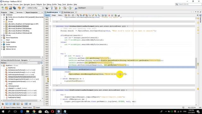Click the Uncomment editor toolbar icon
Screen dimensions: 202x114
tap(119, 16)
